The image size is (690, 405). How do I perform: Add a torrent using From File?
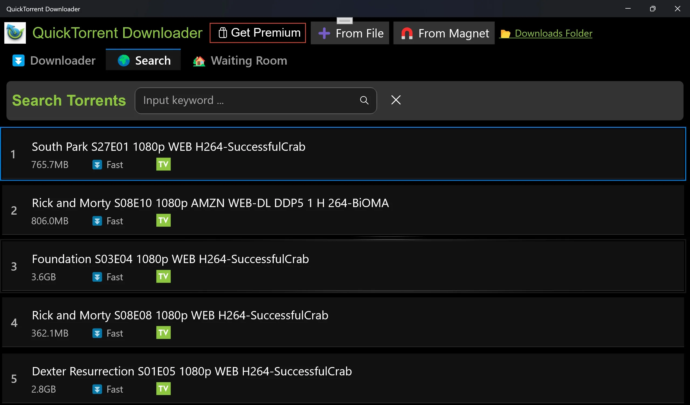click(350, 33)
